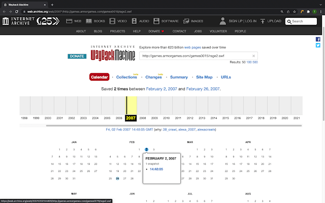Open the About menu item

tap(81, 31)
